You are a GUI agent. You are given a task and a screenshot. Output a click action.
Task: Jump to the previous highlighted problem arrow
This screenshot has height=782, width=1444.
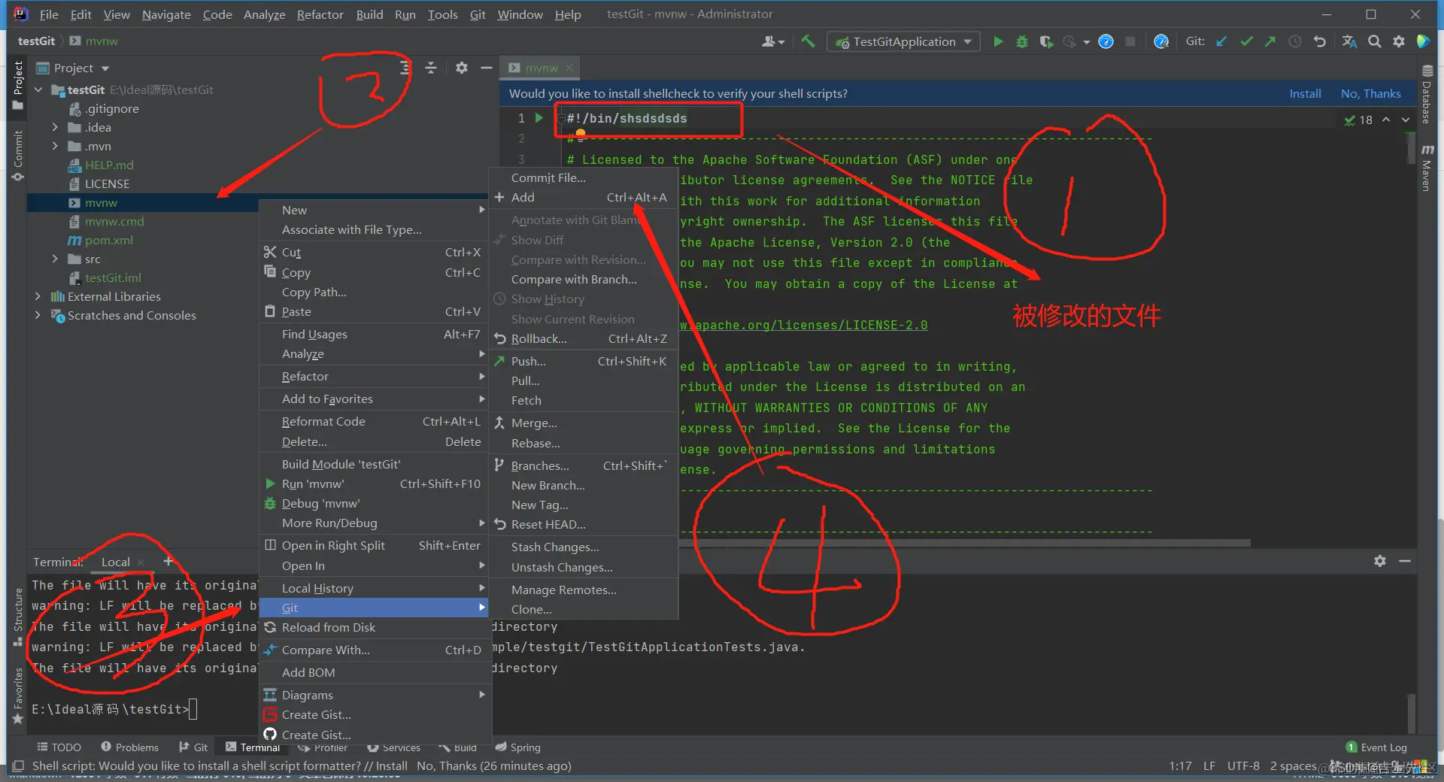tap(1386, 120)
